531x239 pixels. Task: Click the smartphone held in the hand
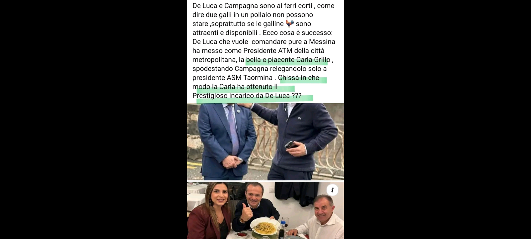point(291,144)
